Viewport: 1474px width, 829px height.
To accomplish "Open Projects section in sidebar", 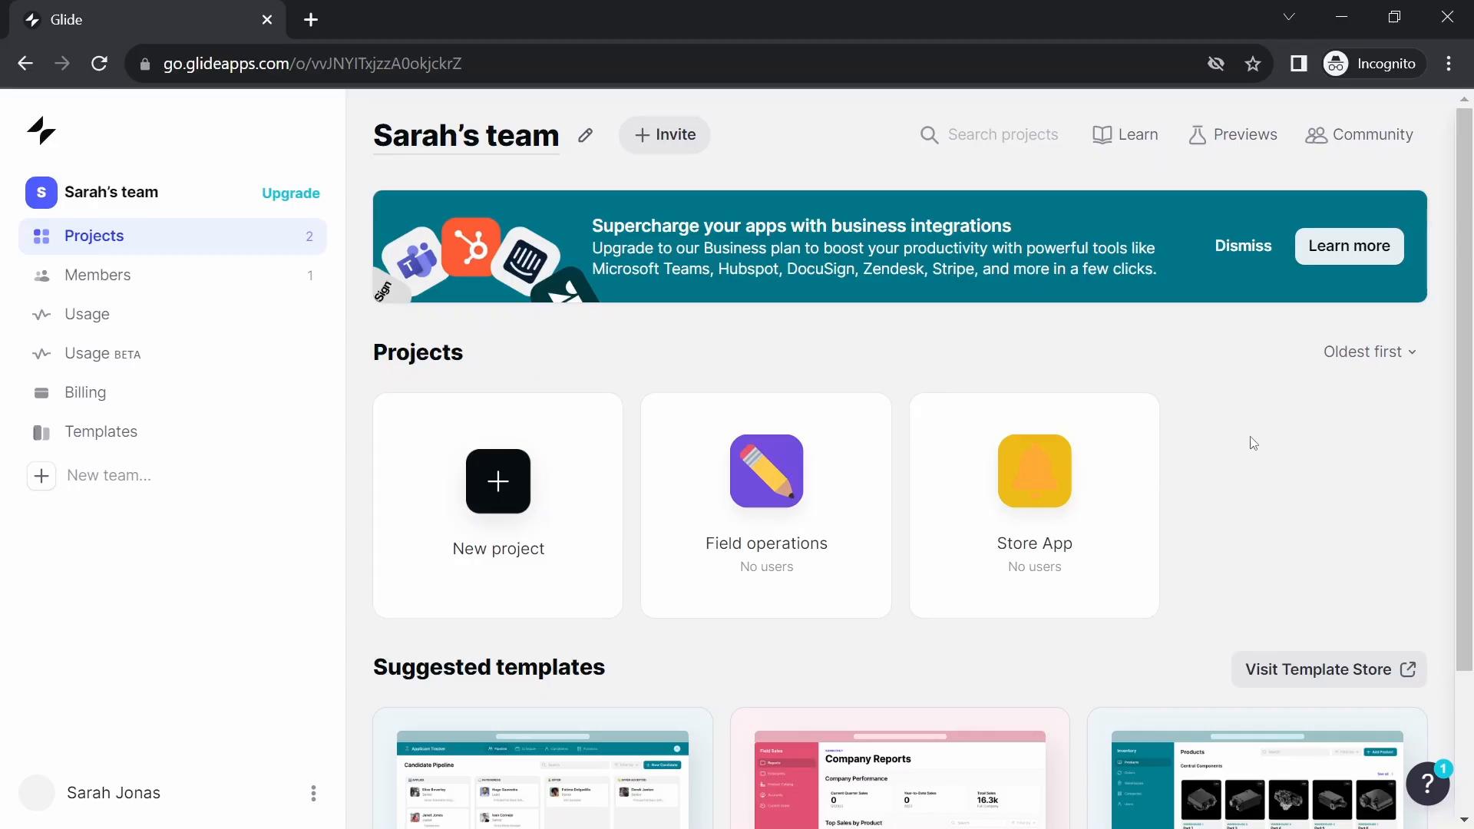I will [94, 236].
